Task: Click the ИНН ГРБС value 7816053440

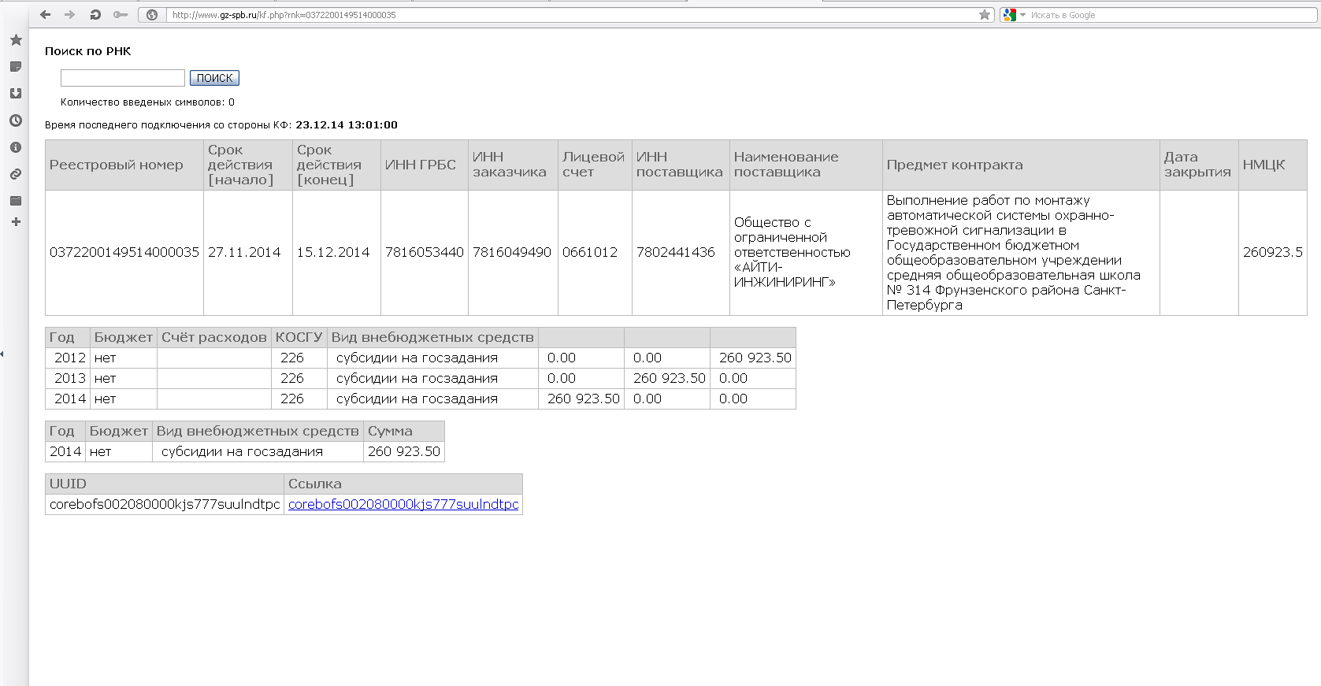Action: pyautogui.click(x=425, y=252)
